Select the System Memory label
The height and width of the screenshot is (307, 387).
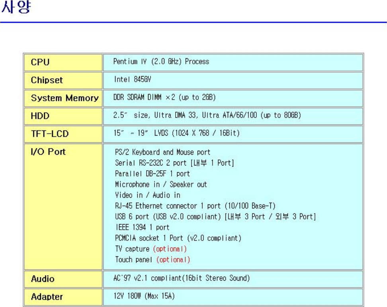(64, 98)
